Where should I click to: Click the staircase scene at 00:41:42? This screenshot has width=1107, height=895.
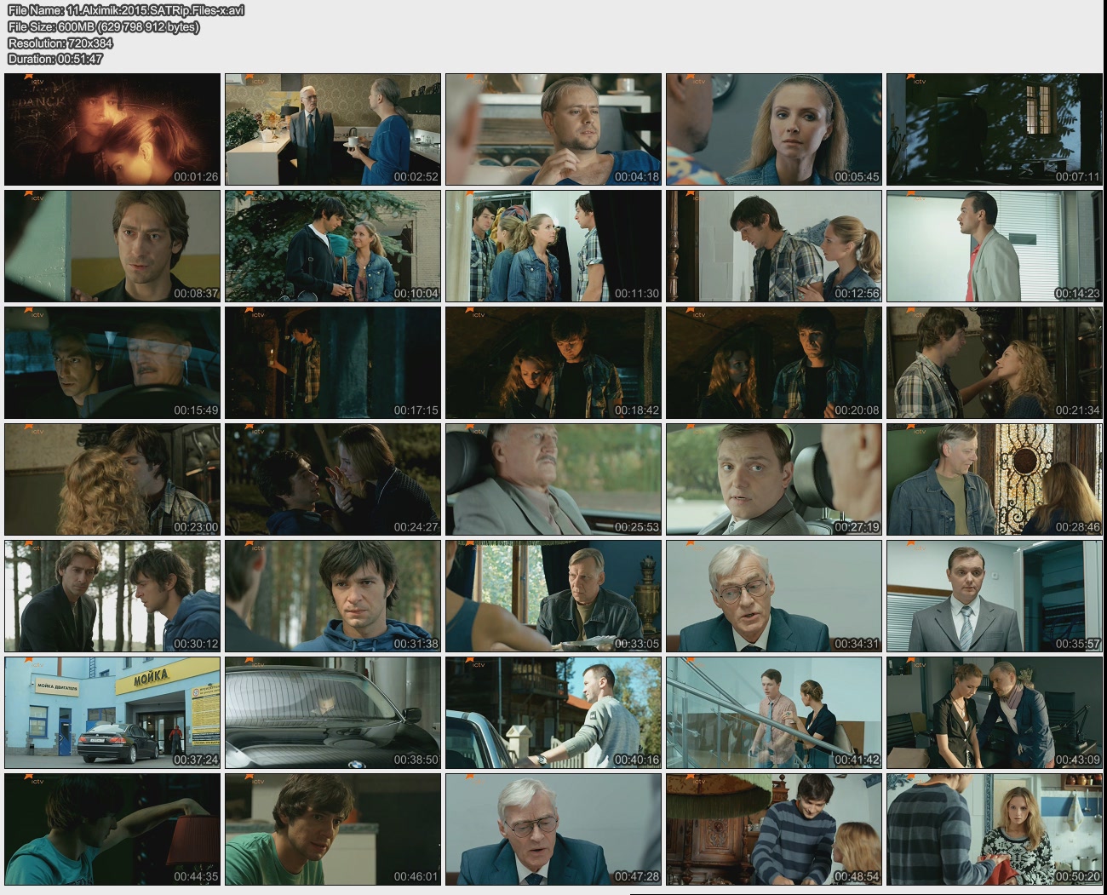point(773,713)
